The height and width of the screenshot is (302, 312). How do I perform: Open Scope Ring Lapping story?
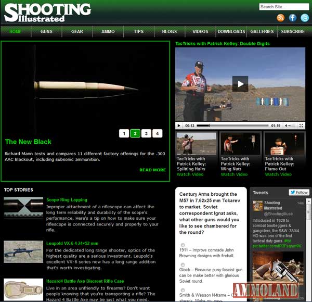(x=67, y=200)
